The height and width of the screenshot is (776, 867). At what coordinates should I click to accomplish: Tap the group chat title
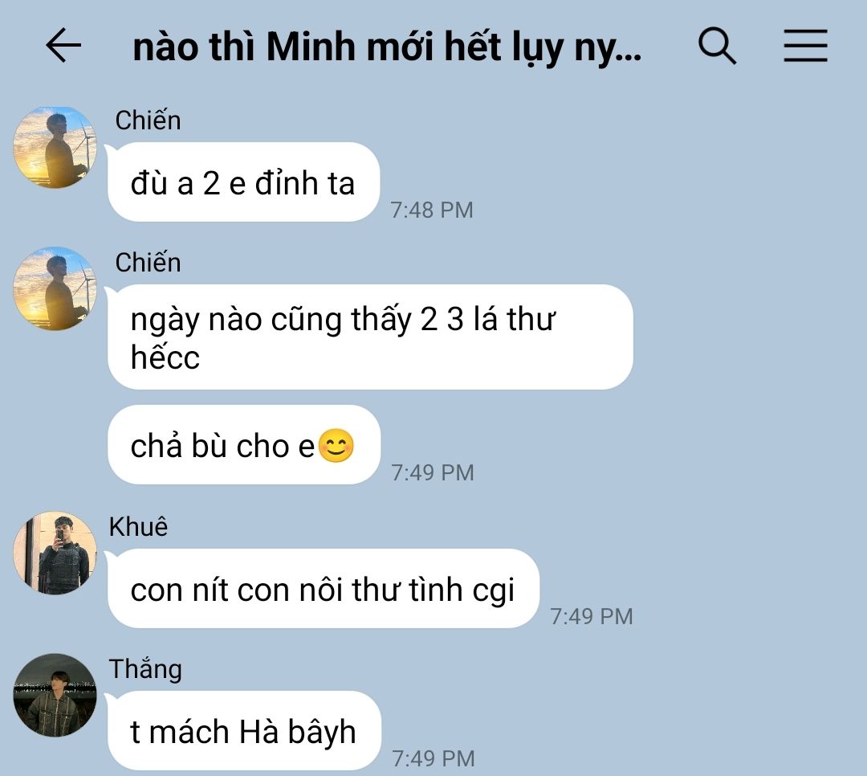[387, 47]
